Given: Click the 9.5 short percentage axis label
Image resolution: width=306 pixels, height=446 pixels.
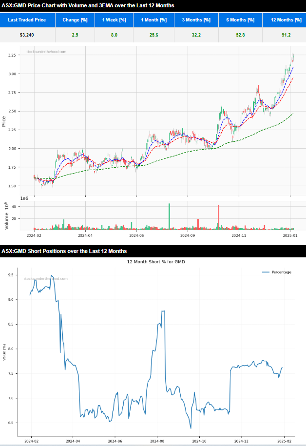Looking at the screenshot, I should point(11,275).
